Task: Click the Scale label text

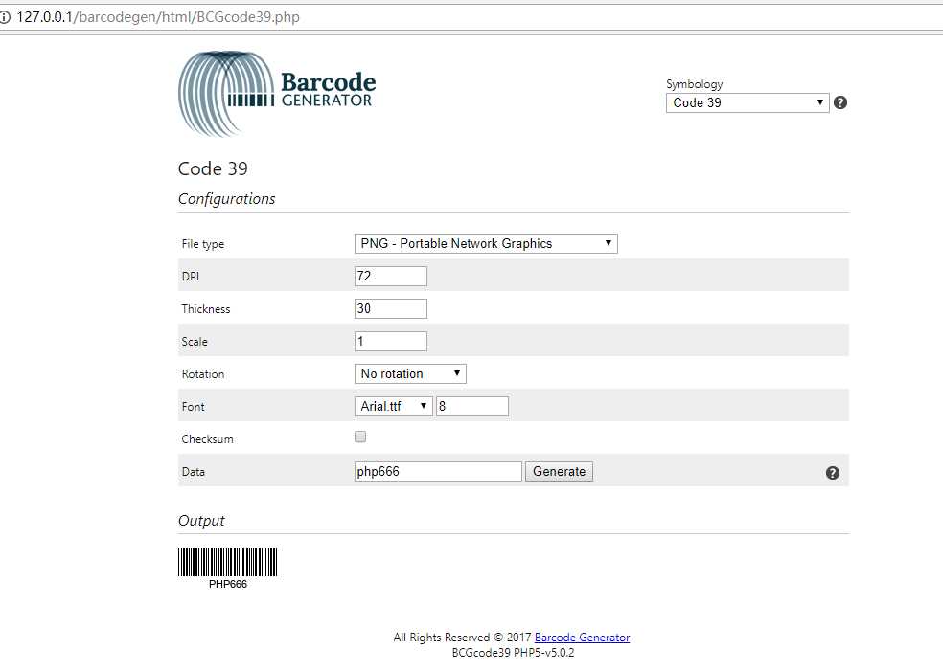Action: click(195, 342)
